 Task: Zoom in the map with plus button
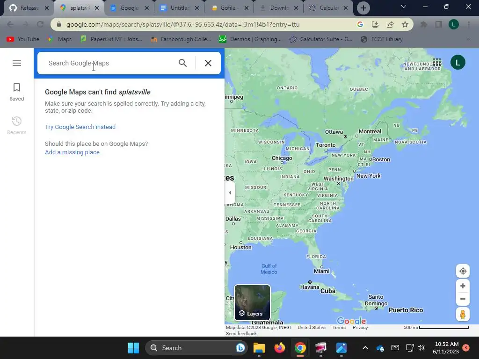click(463, 286)
